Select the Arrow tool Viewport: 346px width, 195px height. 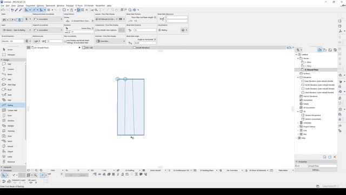pyautogui.click(x=10, y=49)
